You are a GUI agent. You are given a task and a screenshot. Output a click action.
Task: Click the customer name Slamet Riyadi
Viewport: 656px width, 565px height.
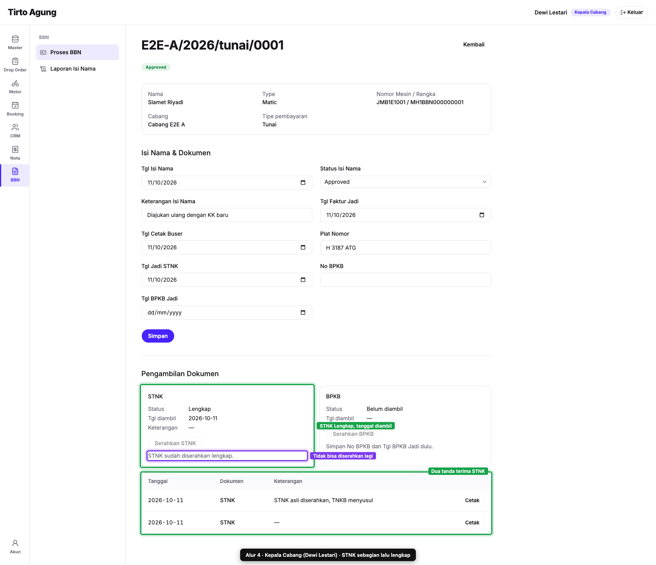coord(166,102)
